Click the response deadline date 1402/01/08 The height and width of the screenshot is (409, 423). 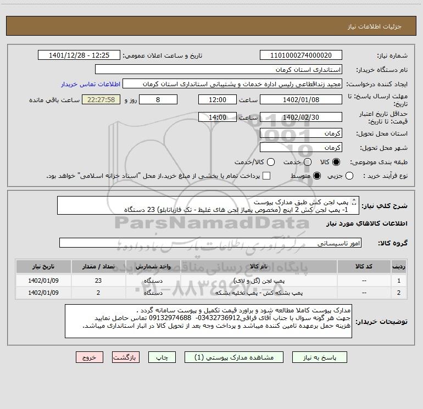[x=301, y=99]
